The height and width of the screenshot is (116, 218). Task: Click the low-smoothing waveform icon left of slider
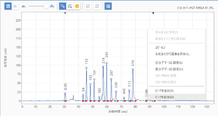[24, 6]
